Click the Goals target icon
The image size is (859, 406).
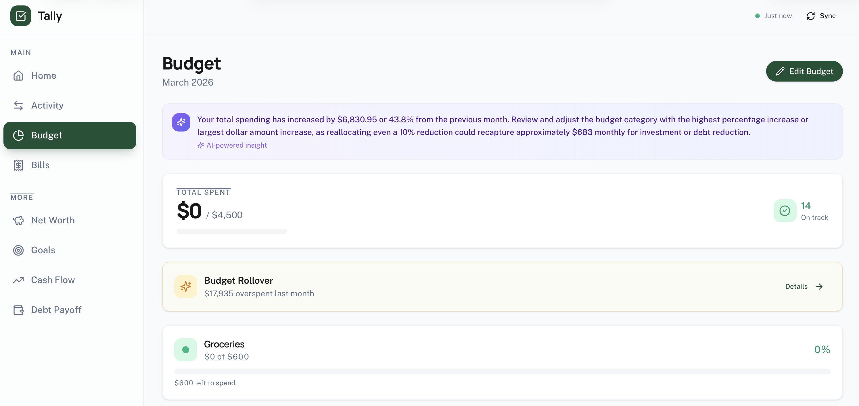(x=18, y=250)
